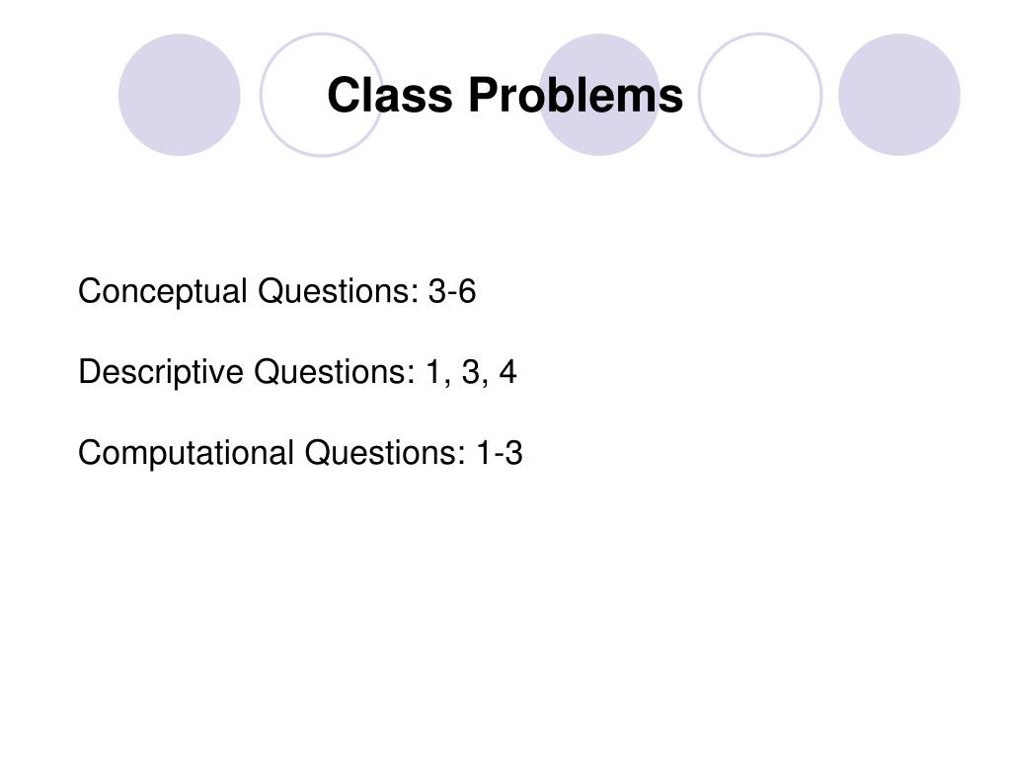Click the numbers 1, 3, 4
This screenshot has height=758, width=1011.
point(471,372)
